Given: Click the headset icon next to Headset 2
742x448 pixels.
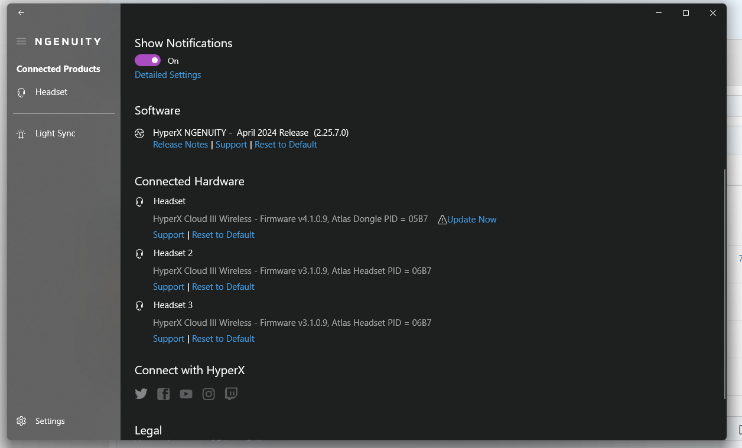Looking at the screenshot, I should click(139, 253).
